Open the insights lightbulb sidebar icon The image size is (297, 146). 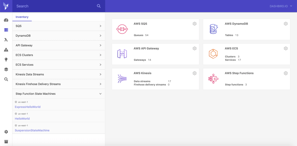(6, 60)
